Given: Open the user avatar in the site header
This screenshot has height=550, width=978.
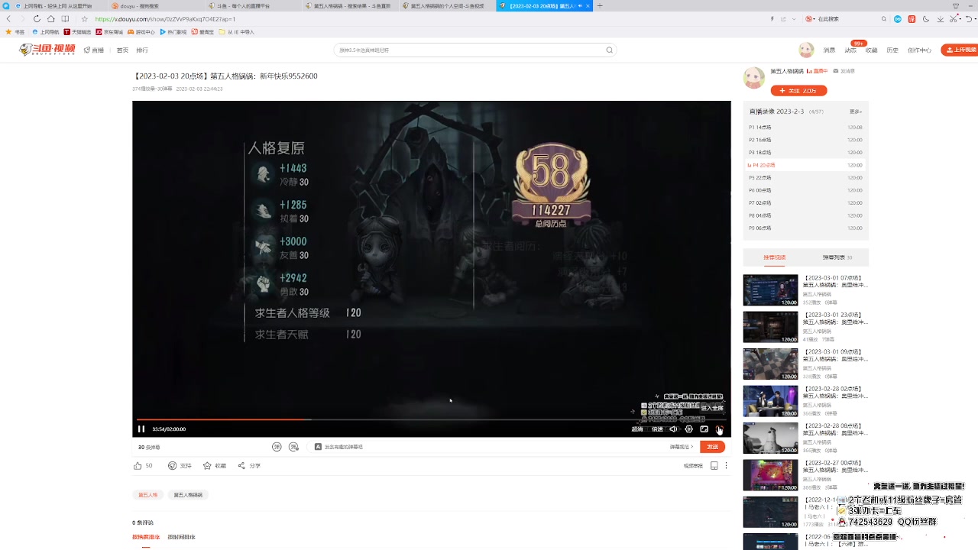Looking at the screenshot, I should coord(806,50).
